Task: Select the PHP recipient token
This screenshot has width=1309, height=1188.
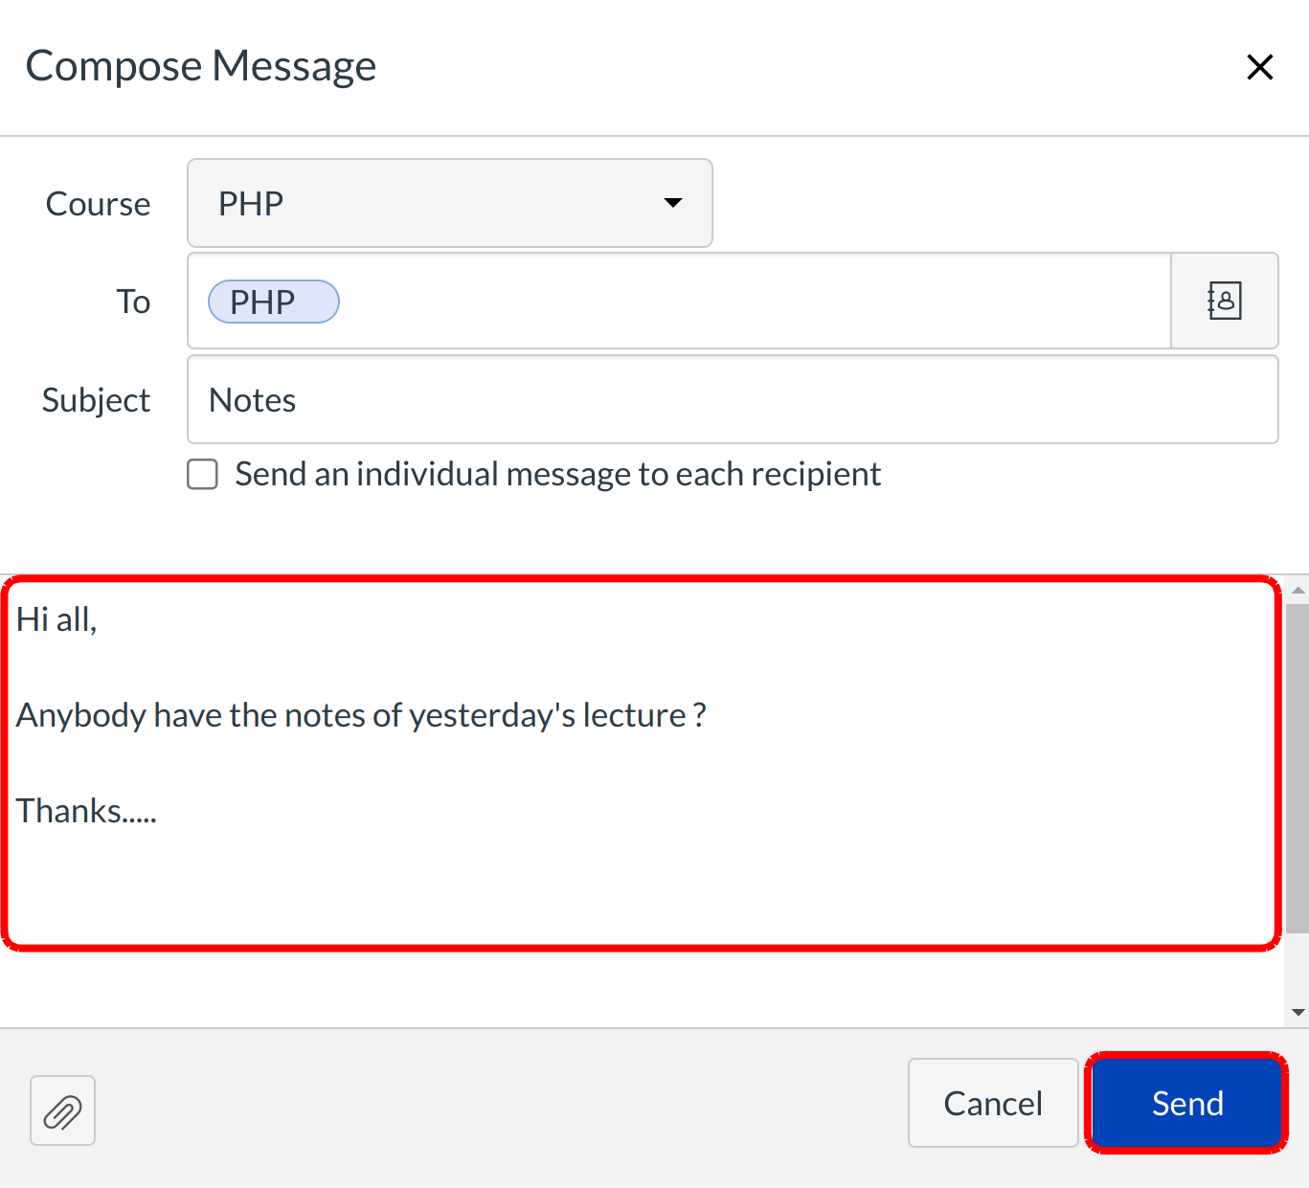Action: [x=273, y=302]
